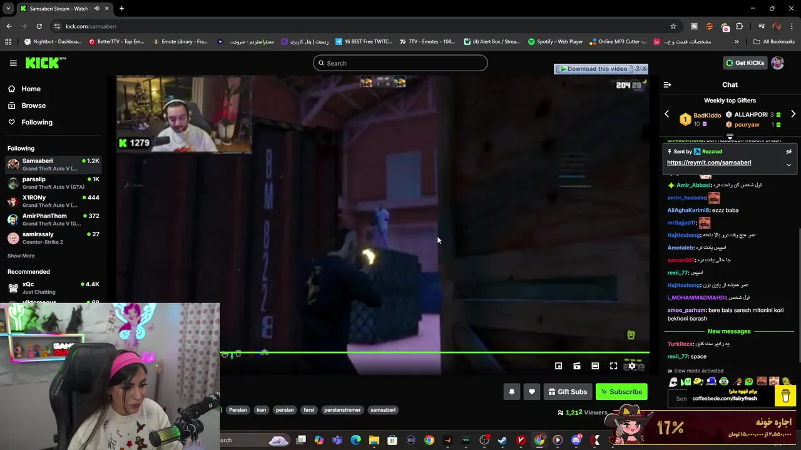Viewport: 801px width, 450px height.
Task: Show next weekly top gifters
Action: point(793,114)
